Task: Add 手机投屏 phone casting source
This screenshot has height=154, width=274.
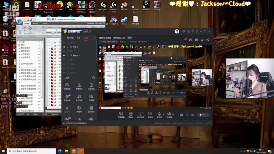Action: (140, 115)
